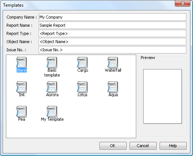The image size is (193, 156).
Task: Click the Ink label text
Action: 22,95
